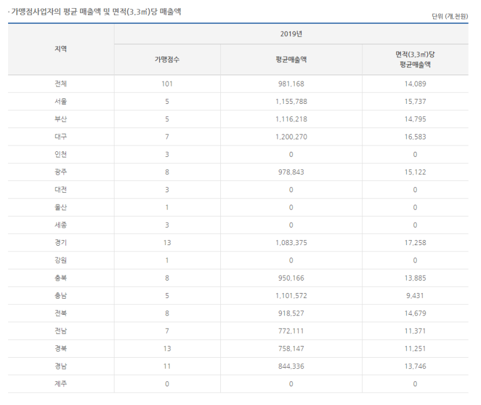481x405 pixels.
Task: Click the '2019년' header cell
Action: [x=291, y=34]
